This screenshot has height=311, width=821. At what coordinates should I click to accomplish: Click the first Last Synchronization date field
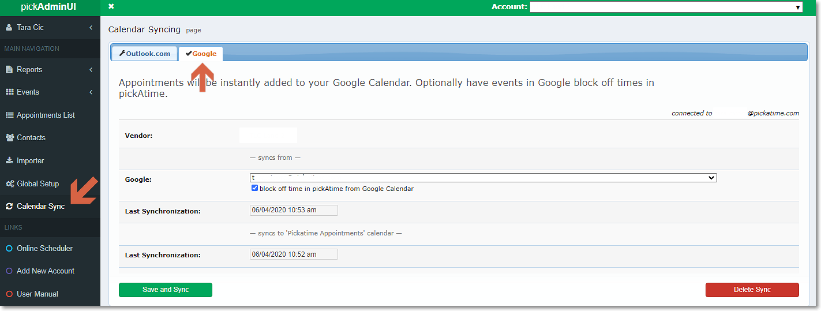pos(294,210)
